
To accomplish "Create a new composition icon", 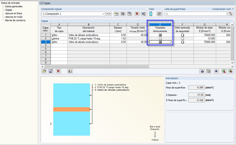I will tap(116, 14).
